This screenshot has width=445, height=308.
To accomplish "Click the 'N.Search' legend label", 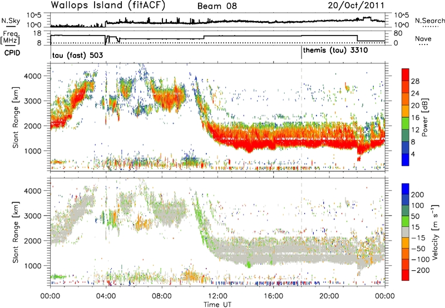I will [x=429, y=21].
